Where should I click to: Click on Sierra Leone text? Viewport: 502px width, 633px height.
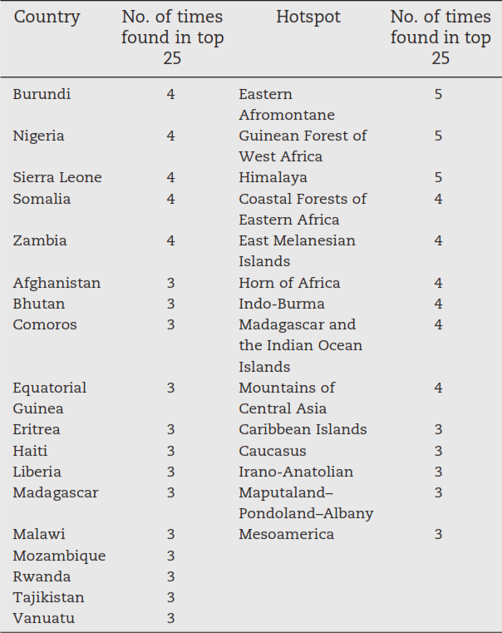57,177
